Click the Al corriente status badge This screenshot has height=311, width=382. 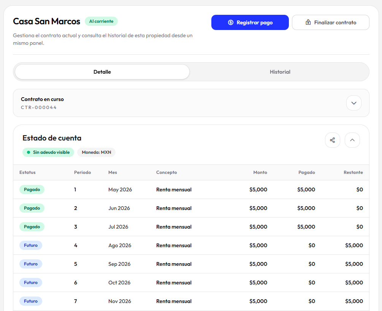click(x=101, y=21)
